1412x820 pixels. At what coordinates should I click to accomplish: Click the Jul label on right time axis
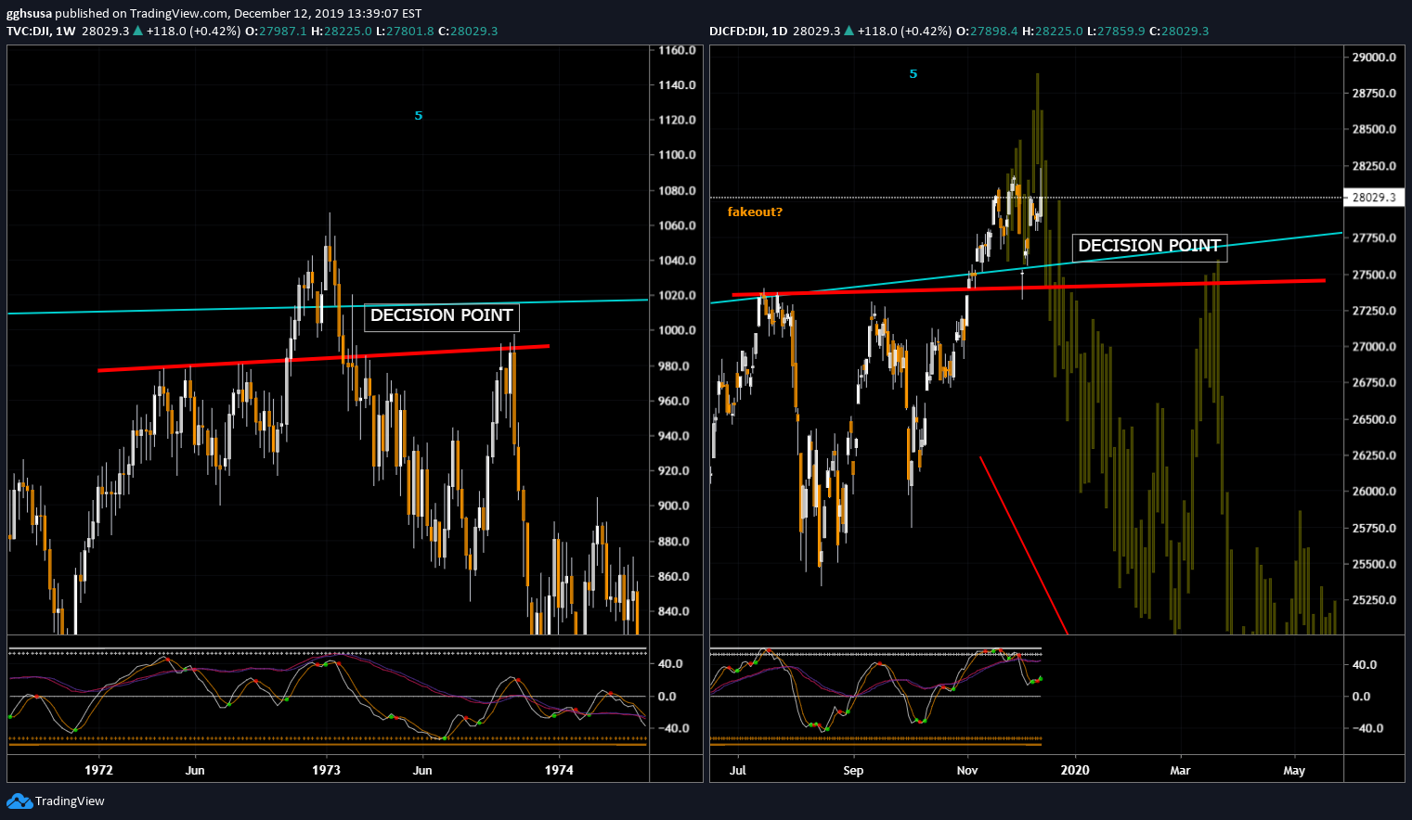click(x=738, y=770)
